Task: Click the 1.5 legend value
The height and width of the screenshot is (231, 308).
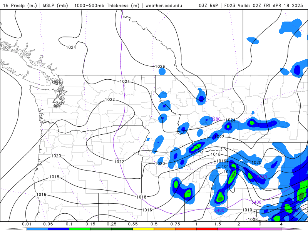Action: click(218, 224)
